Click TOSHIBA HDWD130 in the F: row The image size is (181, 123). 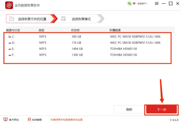pyautogui.click(x=123, y=55)
